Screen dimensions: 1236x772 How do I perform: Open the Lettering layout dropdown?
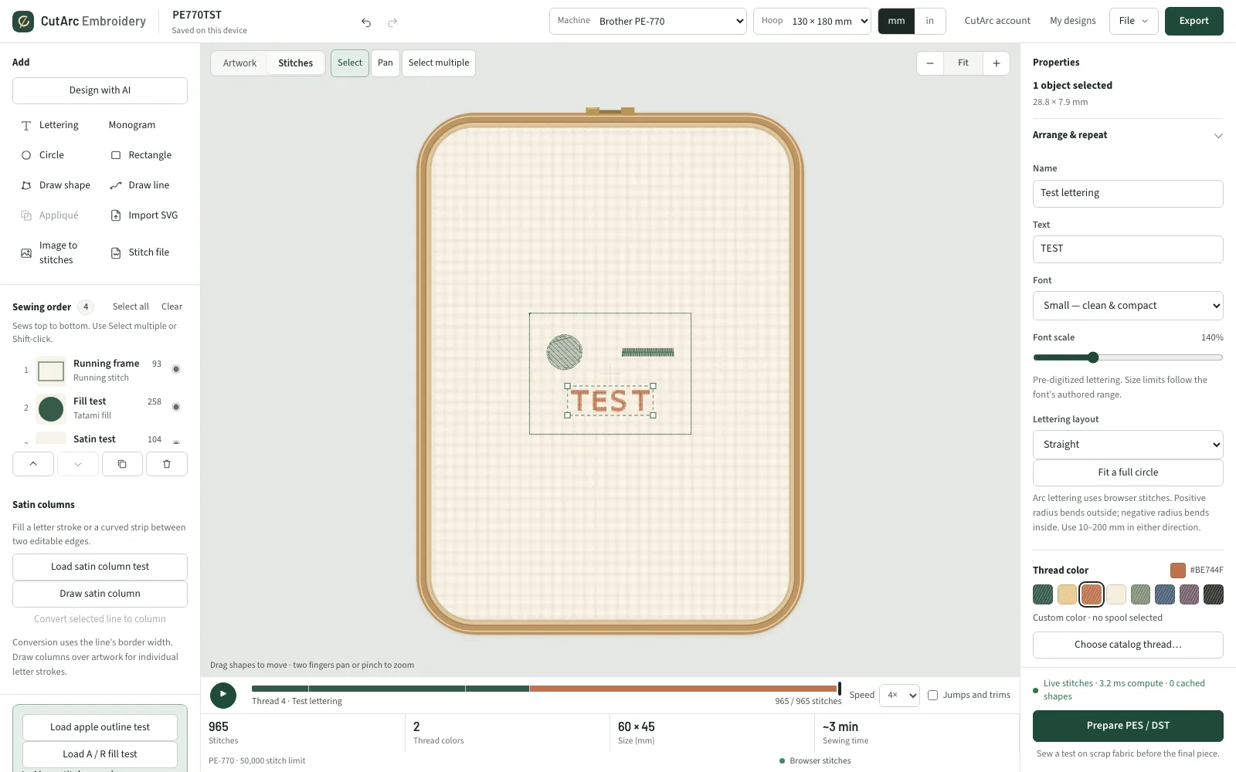pyautogui.click(x=1128, y=445)
